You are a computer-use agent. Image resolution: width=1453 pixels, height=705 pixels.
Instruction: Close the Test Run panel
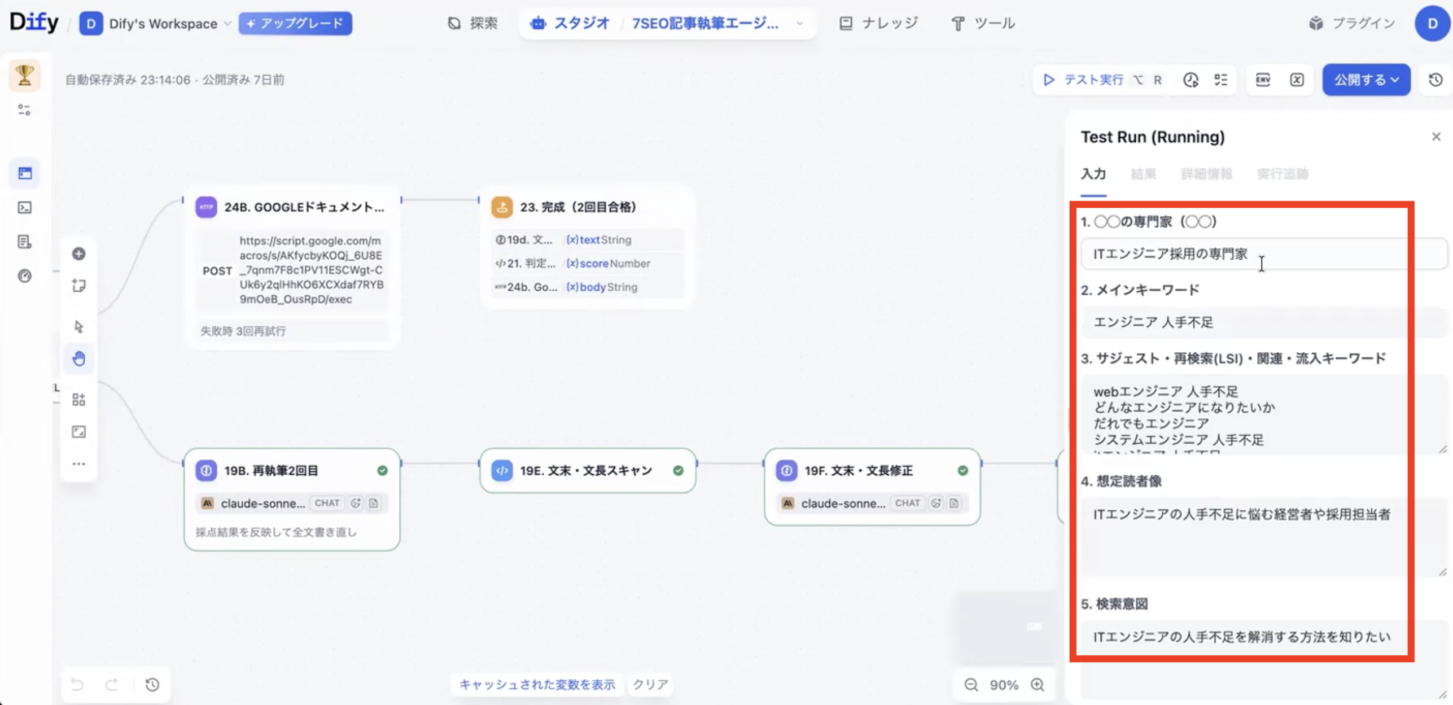[1436, 137]
